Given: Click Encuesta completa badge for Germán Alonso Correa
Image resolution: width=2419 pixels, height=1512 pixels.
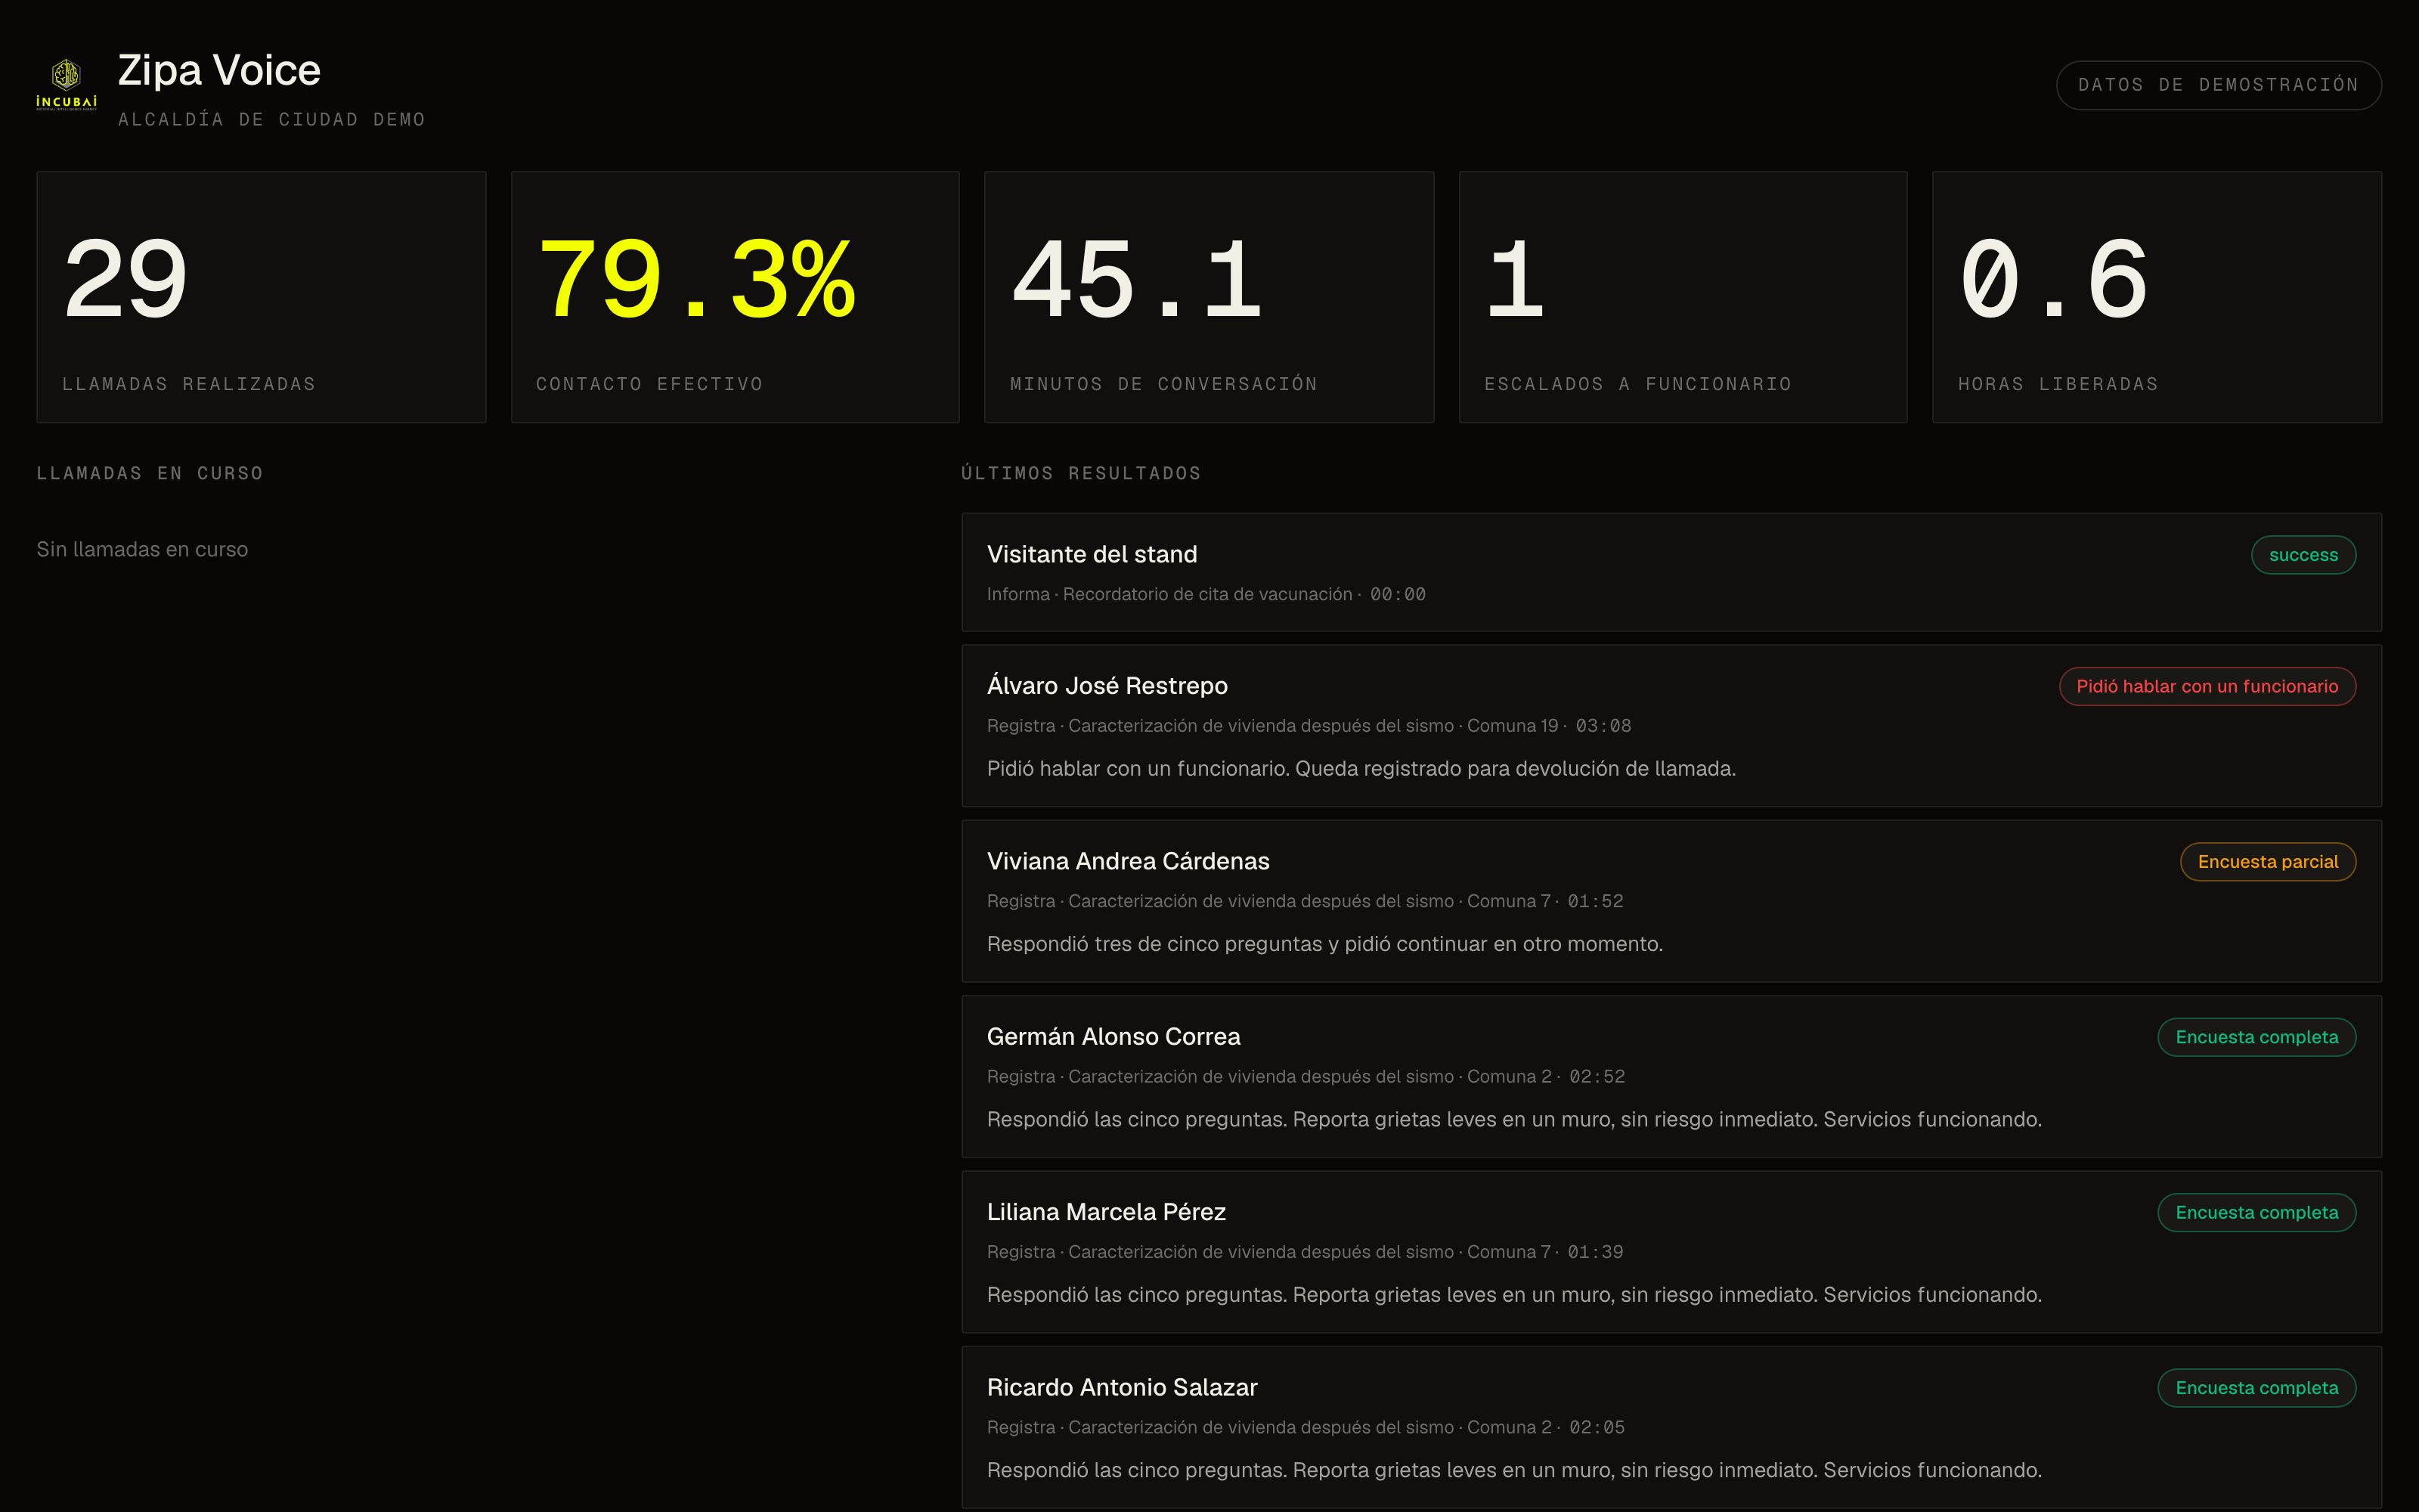Looking at the screenshot, I should point(2257,1037).
